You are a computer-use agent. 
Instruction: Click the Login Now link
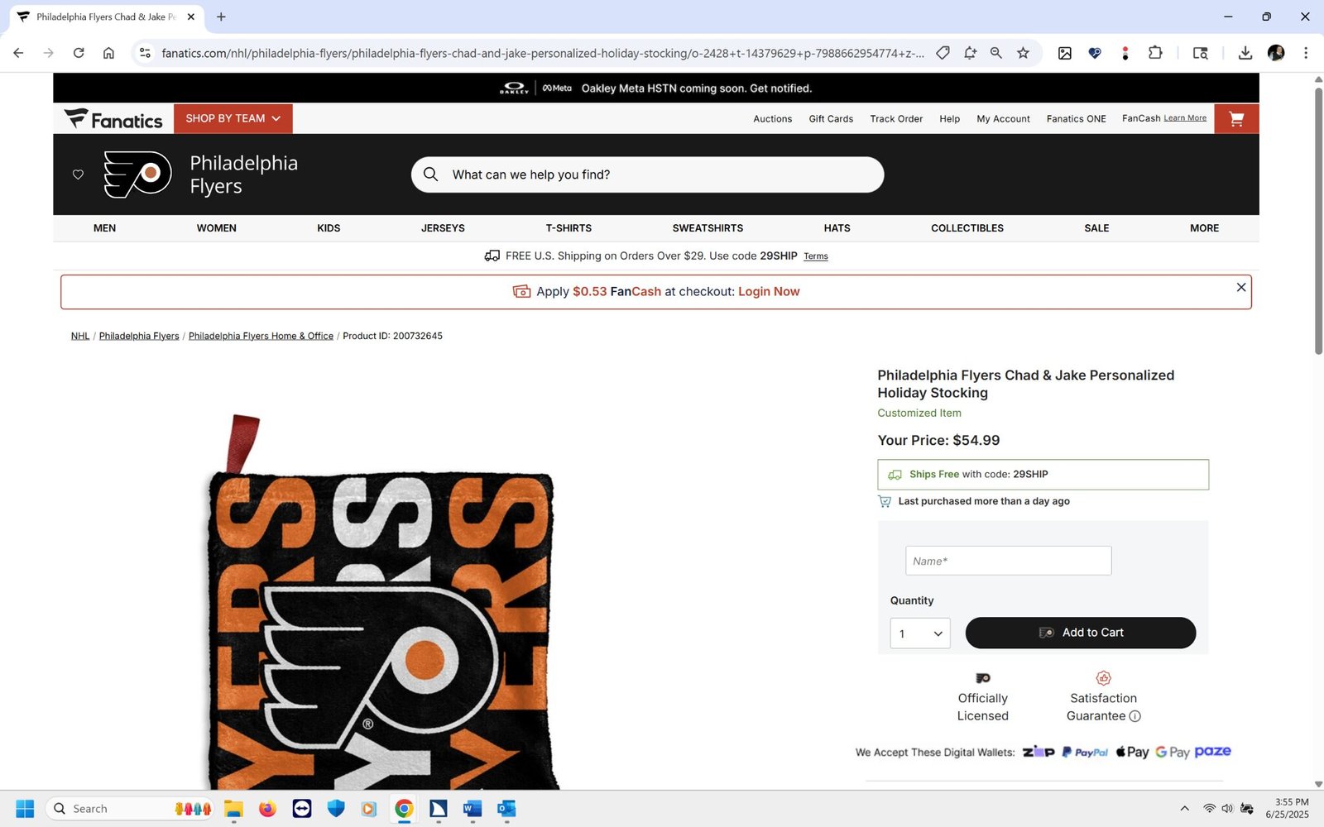[x=769, y=292]
